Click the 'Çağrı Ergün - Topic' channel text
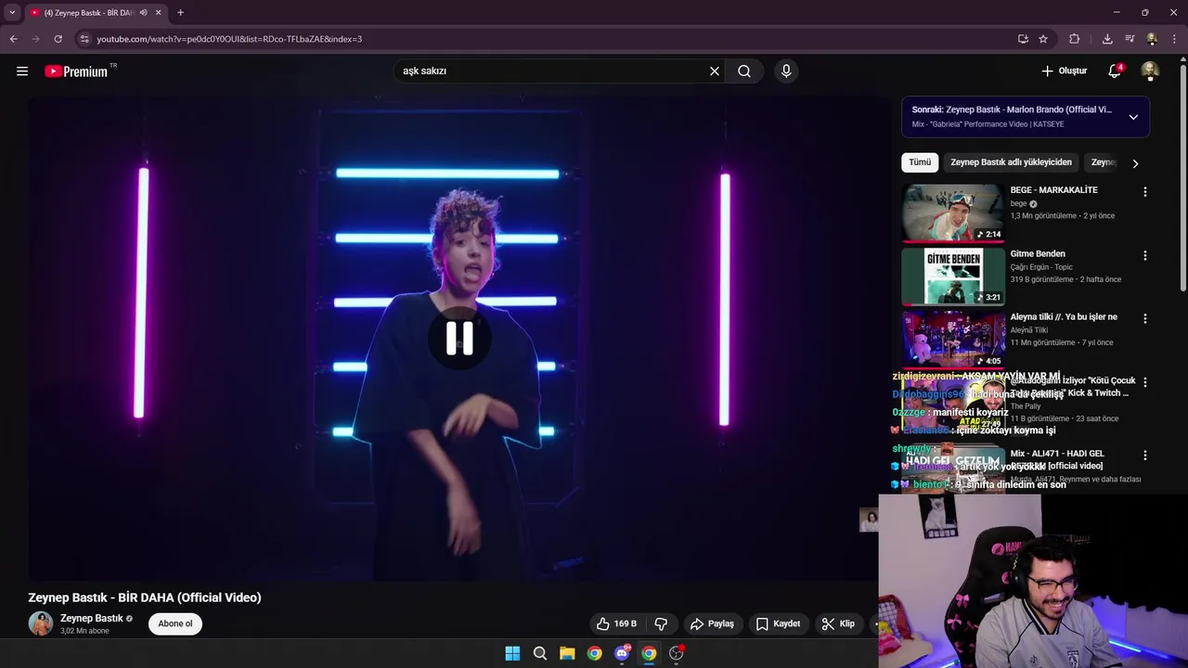Viewport: 1188px width, 668px height. (1041, 267)
